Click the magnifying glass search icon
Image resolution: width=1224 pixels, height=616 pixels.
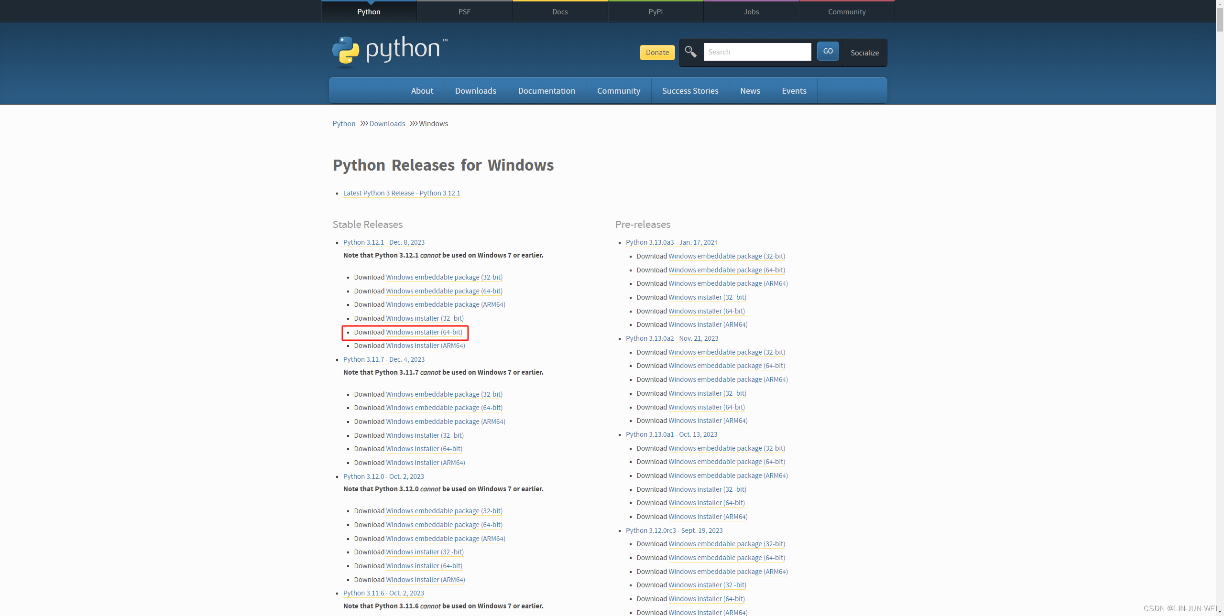coord(690,52)
